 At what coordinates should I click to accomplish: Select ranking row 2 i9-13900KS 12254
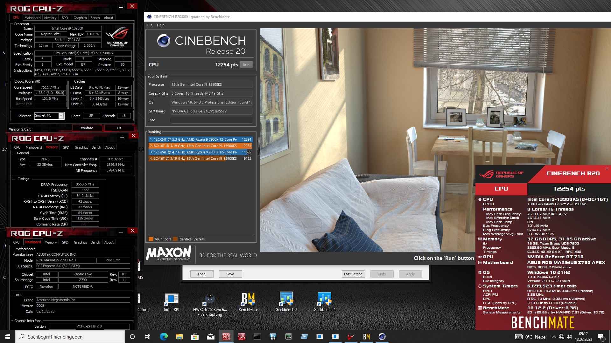coord(200,146)
